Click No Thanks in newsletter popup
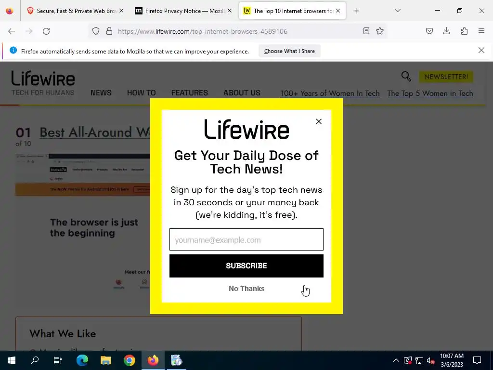Viewport: 493px width, 370px height. click(x=246, y=289)
